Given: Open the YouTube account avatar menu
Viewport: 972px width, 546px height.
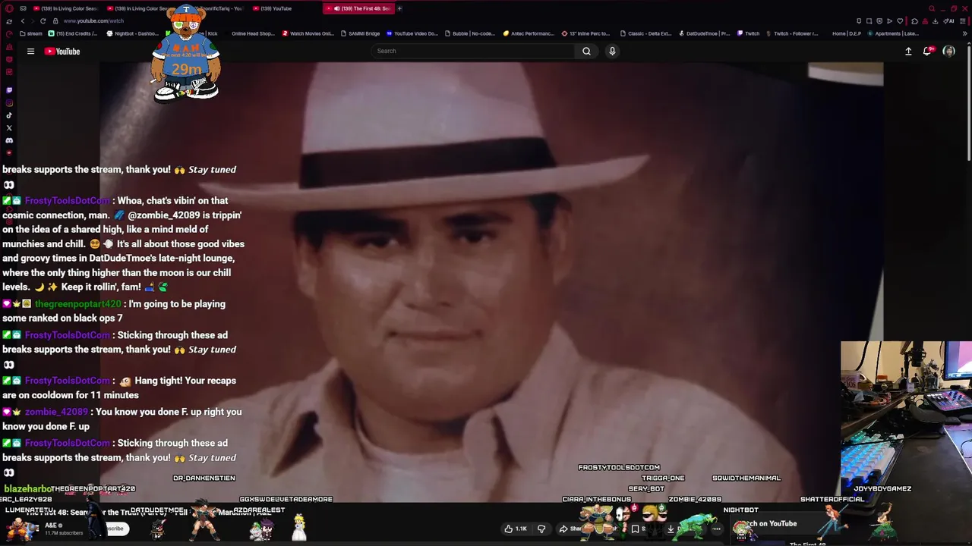Looking at the screenshot, I should [948, 51].
